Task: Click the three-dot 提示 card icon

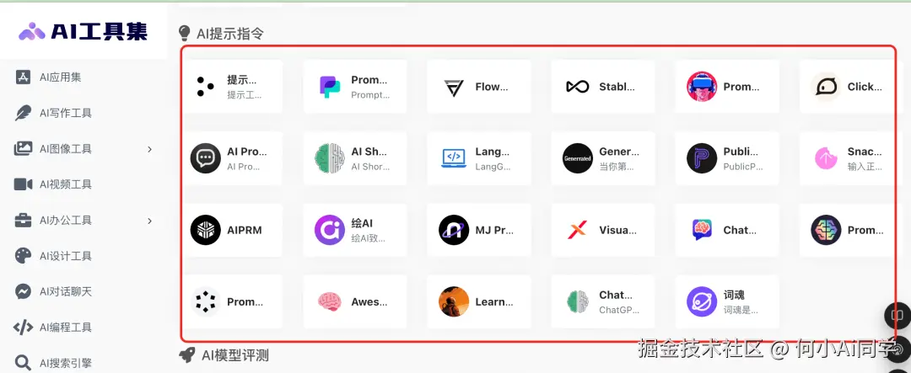Action: click(204, 87)
